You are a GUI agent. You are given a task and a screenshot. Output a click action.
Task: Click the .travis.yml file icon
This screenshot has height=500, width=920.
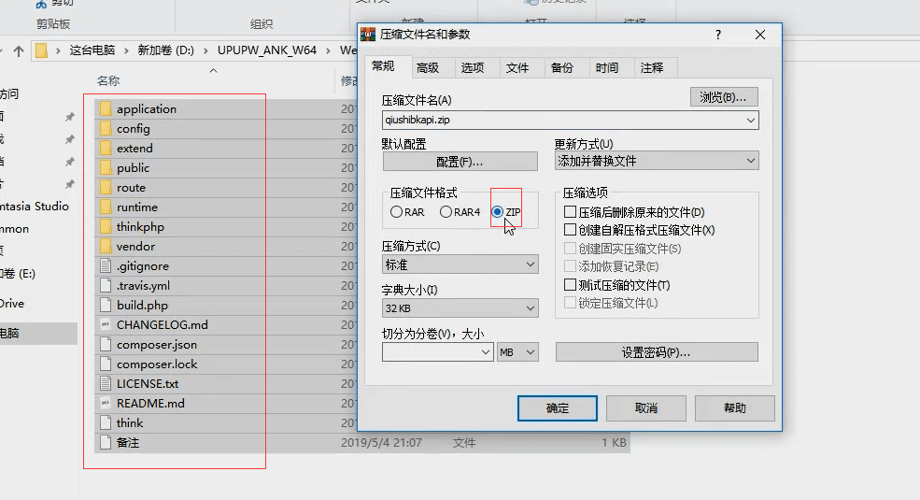click(x=106, y=286)
